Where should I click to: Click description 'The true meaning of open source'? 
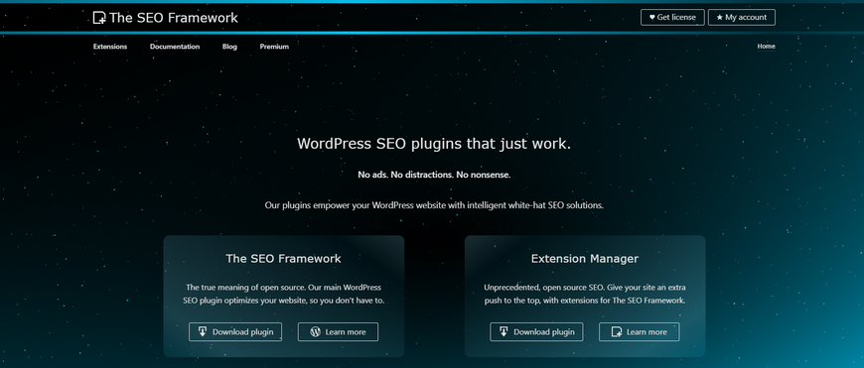(x=284, y=295)
